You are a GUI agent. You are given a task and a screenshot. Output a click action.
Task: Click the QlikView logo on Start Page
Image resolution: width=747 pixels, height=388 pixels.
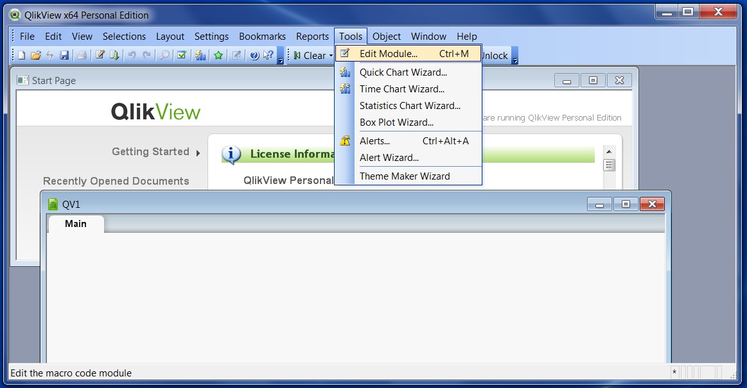click(x=156, y=112)
